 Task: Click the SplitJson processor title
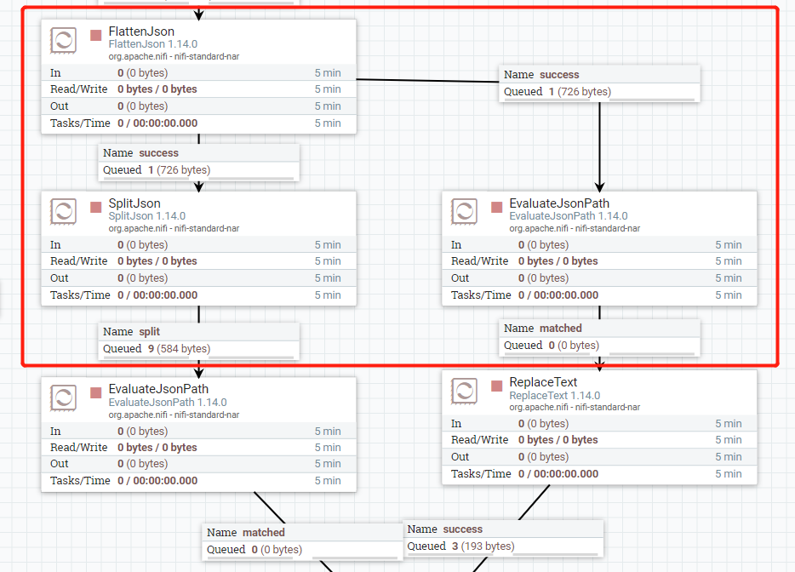tap(134, 203)
